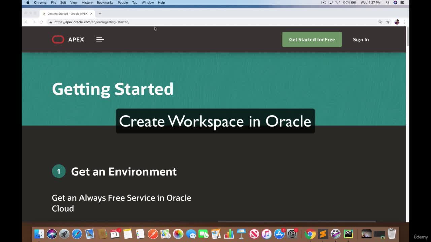Click the battery status indicator
431x242 pixels.
[x=349, y=2]
